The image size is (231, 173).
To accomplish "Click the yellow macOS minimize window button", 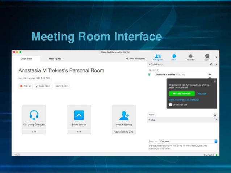I will pyautogui.click(x=17, y=52).
